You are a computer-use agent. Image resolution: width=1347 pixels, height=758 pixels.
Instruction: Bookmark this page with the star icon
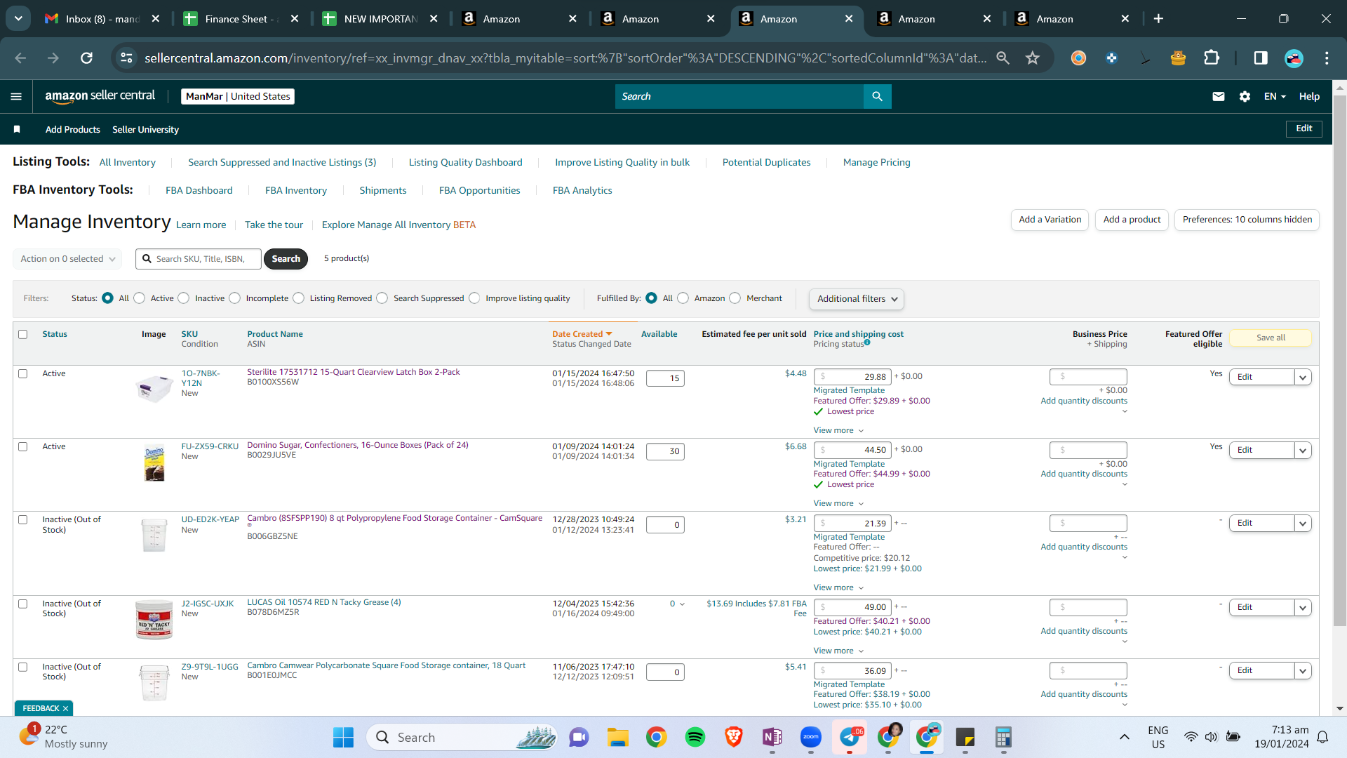click(x=1032, y=58)
